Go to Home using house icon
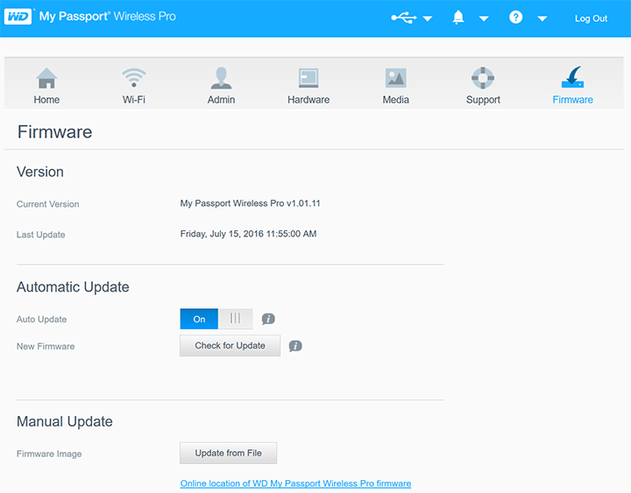 pos(46,79)
